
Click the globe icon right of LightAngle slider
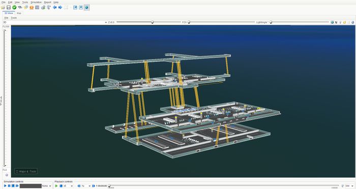332,22
